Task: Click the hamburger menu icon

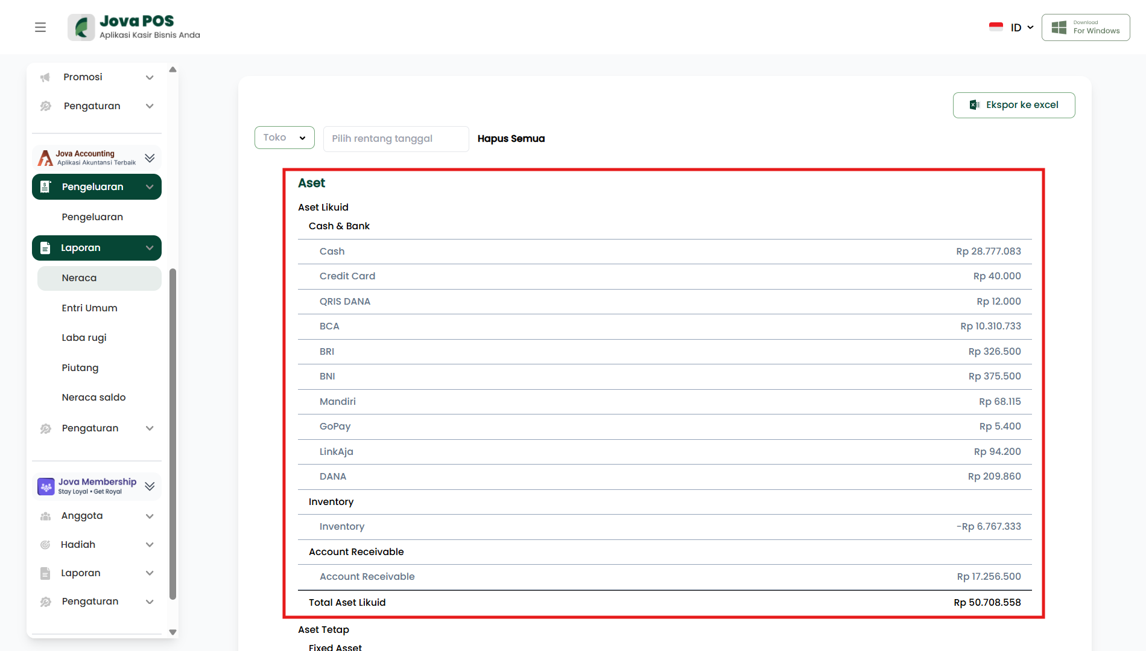Action: 40,27
